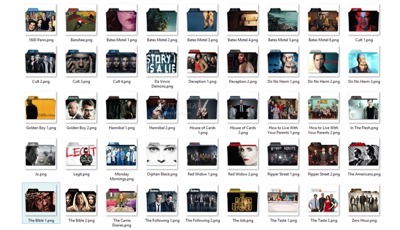Select the Red Widow 2.png icon
400x230 pixels.
[x=243, y=154]
